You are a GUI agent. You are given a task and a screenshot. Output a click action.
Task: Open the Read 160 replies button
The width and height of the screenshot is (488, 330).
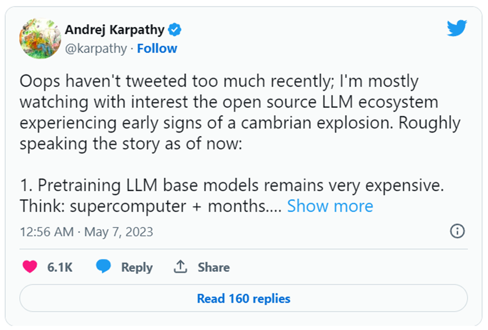click(x=244, y=298)
